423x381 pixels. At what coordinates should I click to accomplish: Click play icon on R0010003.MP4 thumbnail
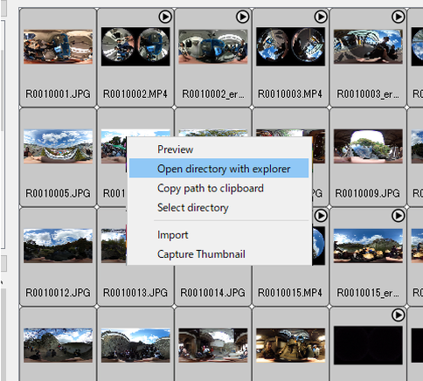321,17
